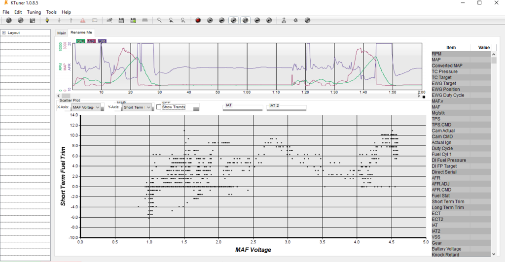Select the AFR.CMD row
This screenshot has height=262, width=505.
coord(461,190)
